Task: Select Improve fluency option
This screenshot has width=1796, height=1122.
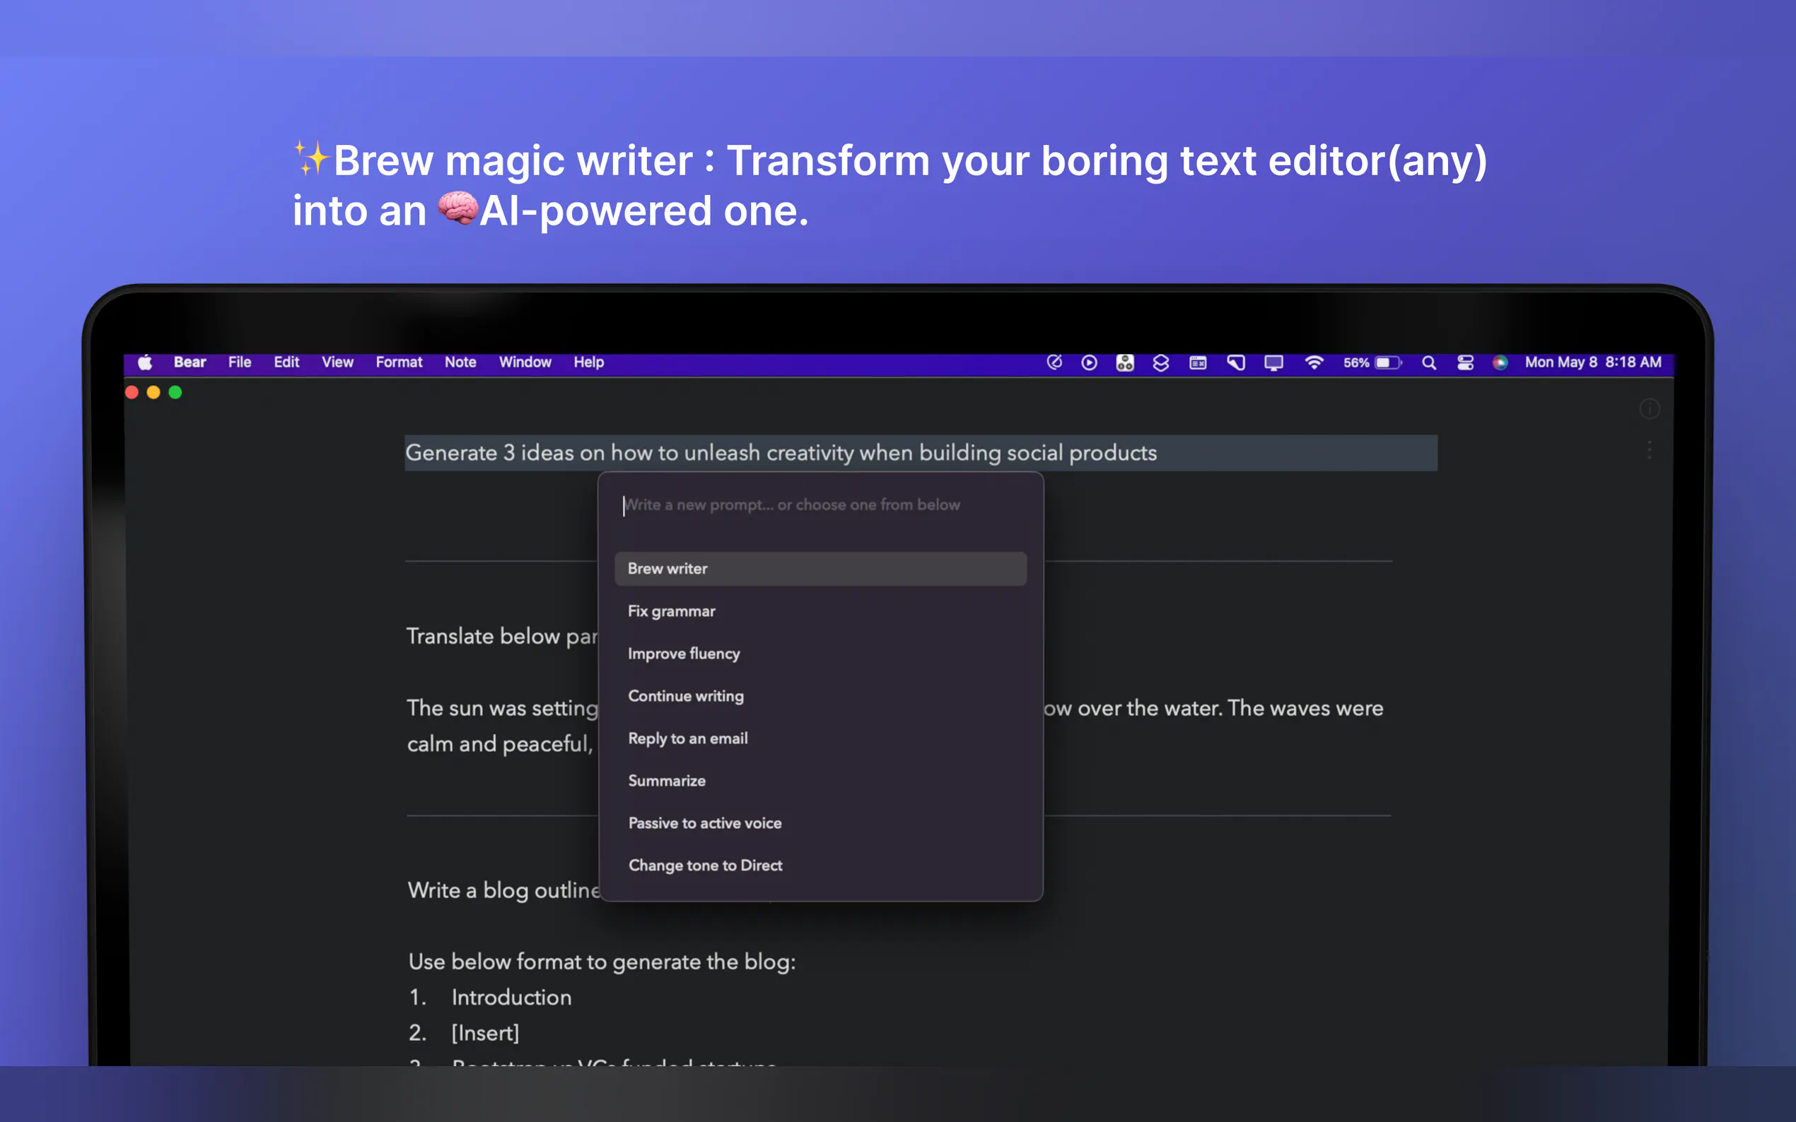Action: click(x=683, y=654)
